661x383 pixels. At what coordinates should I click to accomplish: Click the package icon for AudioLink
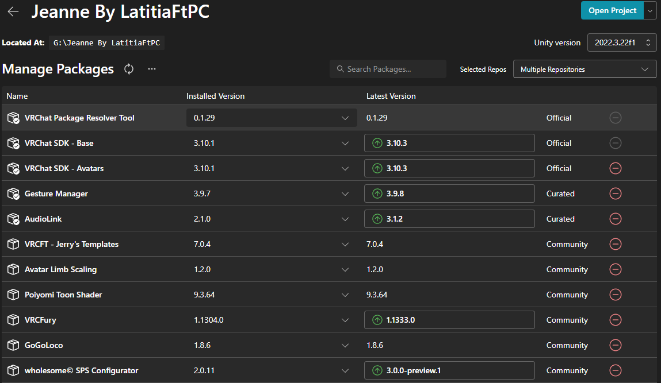click(13, 219)
